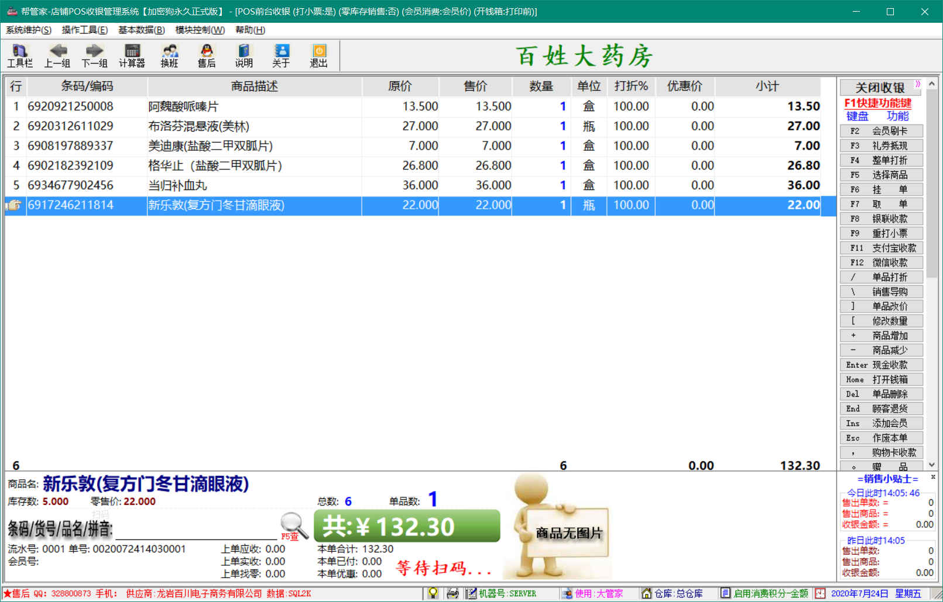Click F4 整单打折 button

[x=882, y=160]
